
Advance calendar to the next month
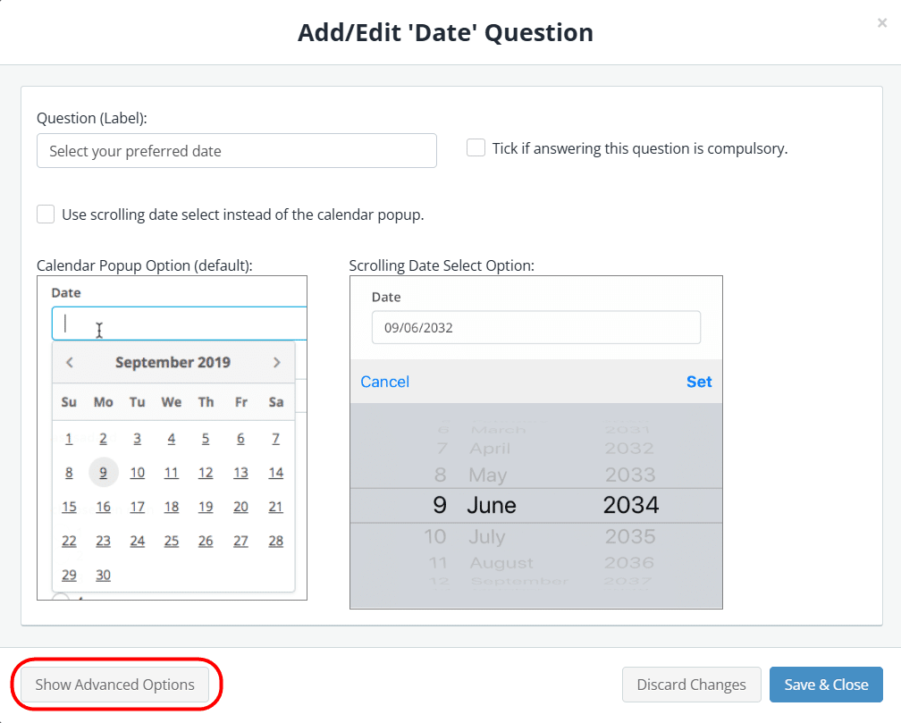coord(277,362)
